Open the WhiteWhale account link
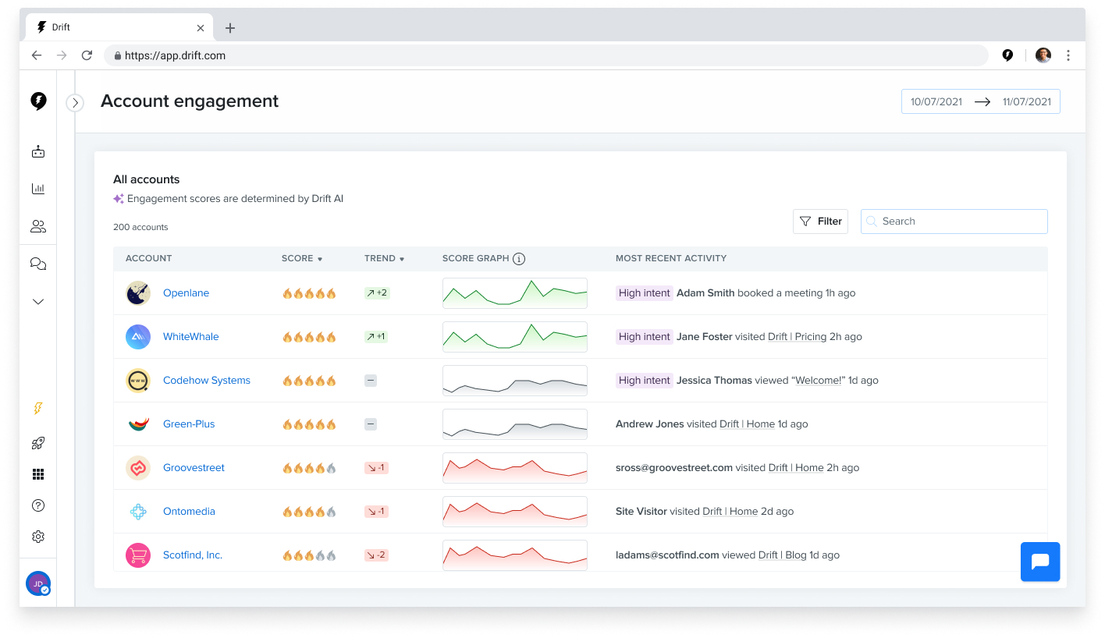The image size is (1105, 638). pos(191,337)
